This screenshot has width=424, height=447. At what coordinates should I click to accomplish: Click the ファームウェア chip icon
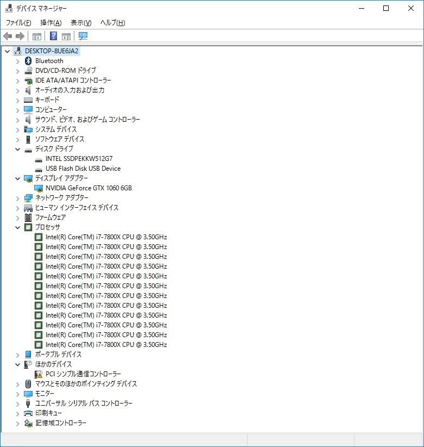tap(28, 217)
